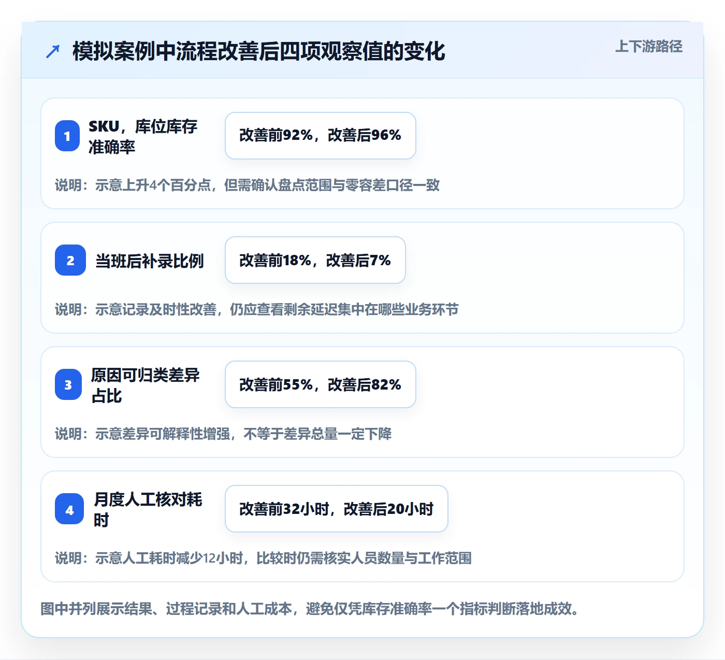Select the heading 当班后补录比例
Image resolution: width=725 pixels, height=660 pixels.
point(150,261)
